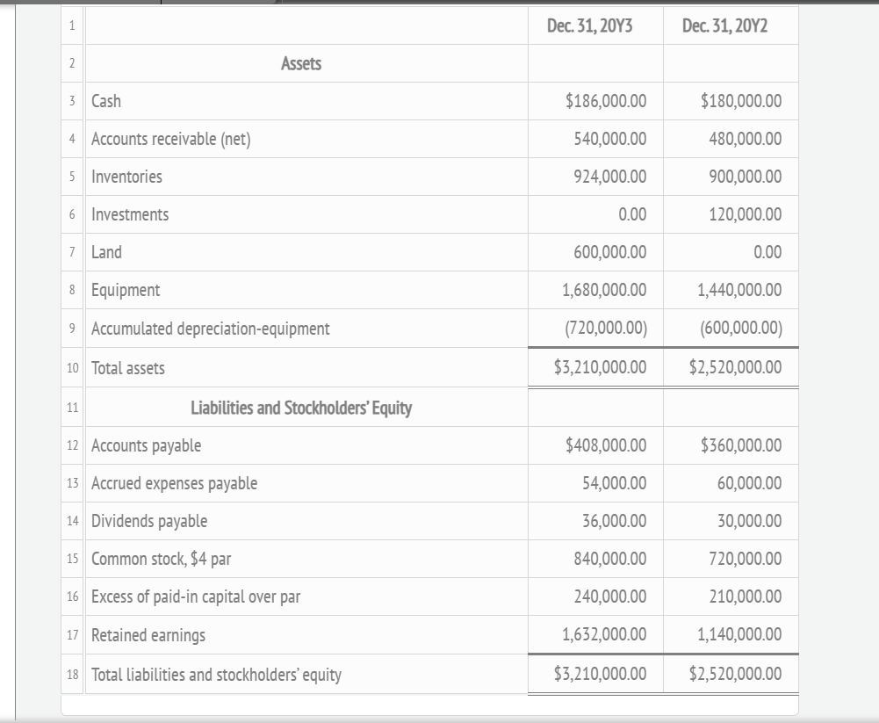Click the Assets section heading
879x723 pixels.
point(301,63)
